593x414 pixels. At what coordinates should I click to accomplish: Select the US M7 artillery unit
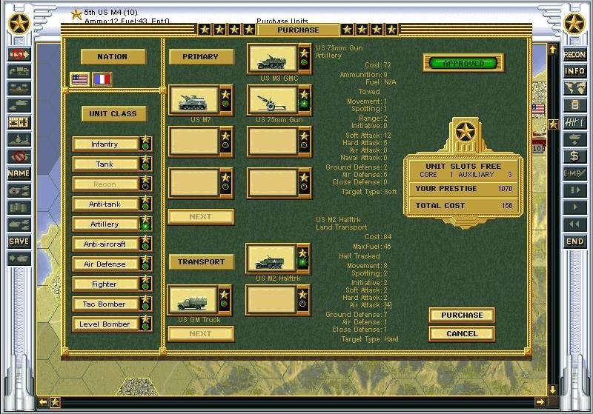(x=193, y=100)
